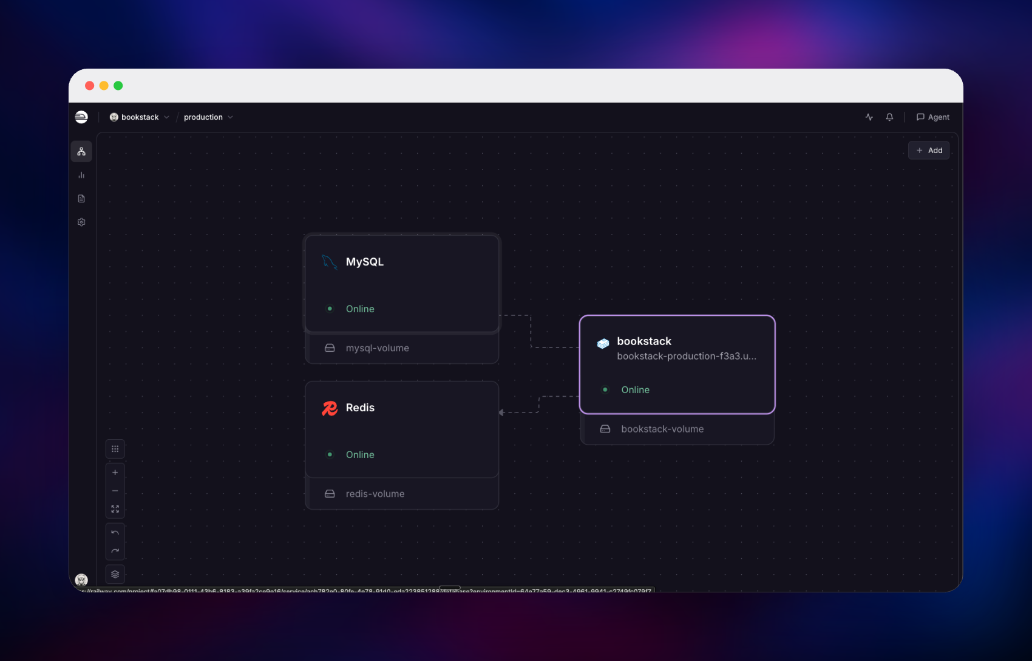The image size is (1032, 661).
Task: Minimize the window with the yellow button
Action: (x=104, y=86)
